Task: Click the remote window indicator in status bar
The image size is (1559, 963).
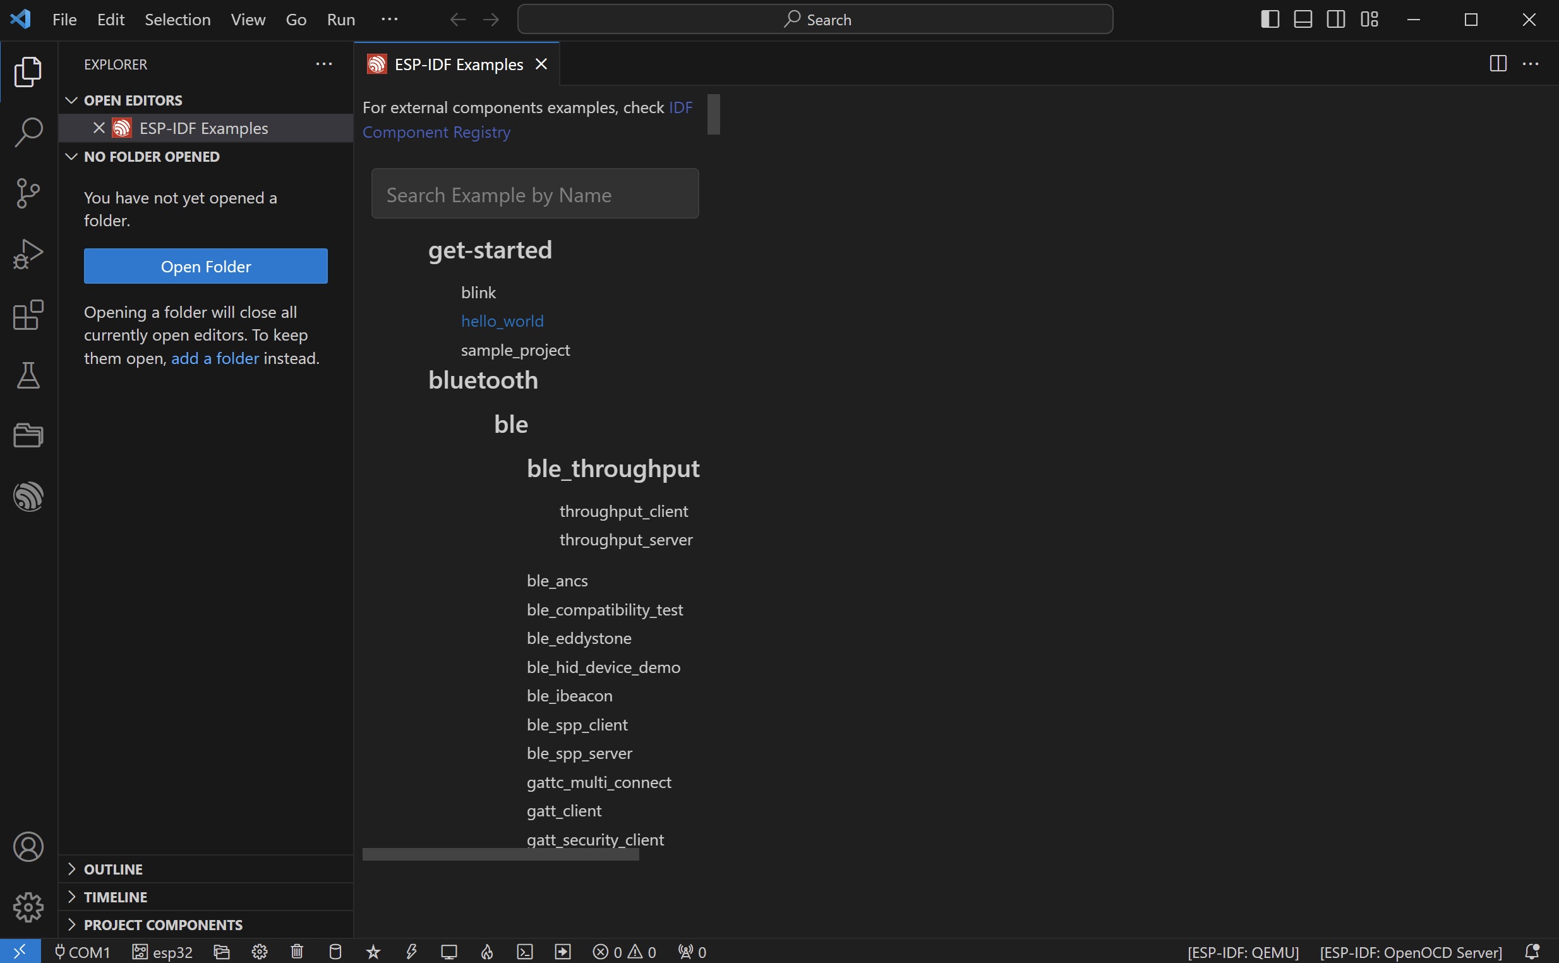Action: click(x=20, y=952)
